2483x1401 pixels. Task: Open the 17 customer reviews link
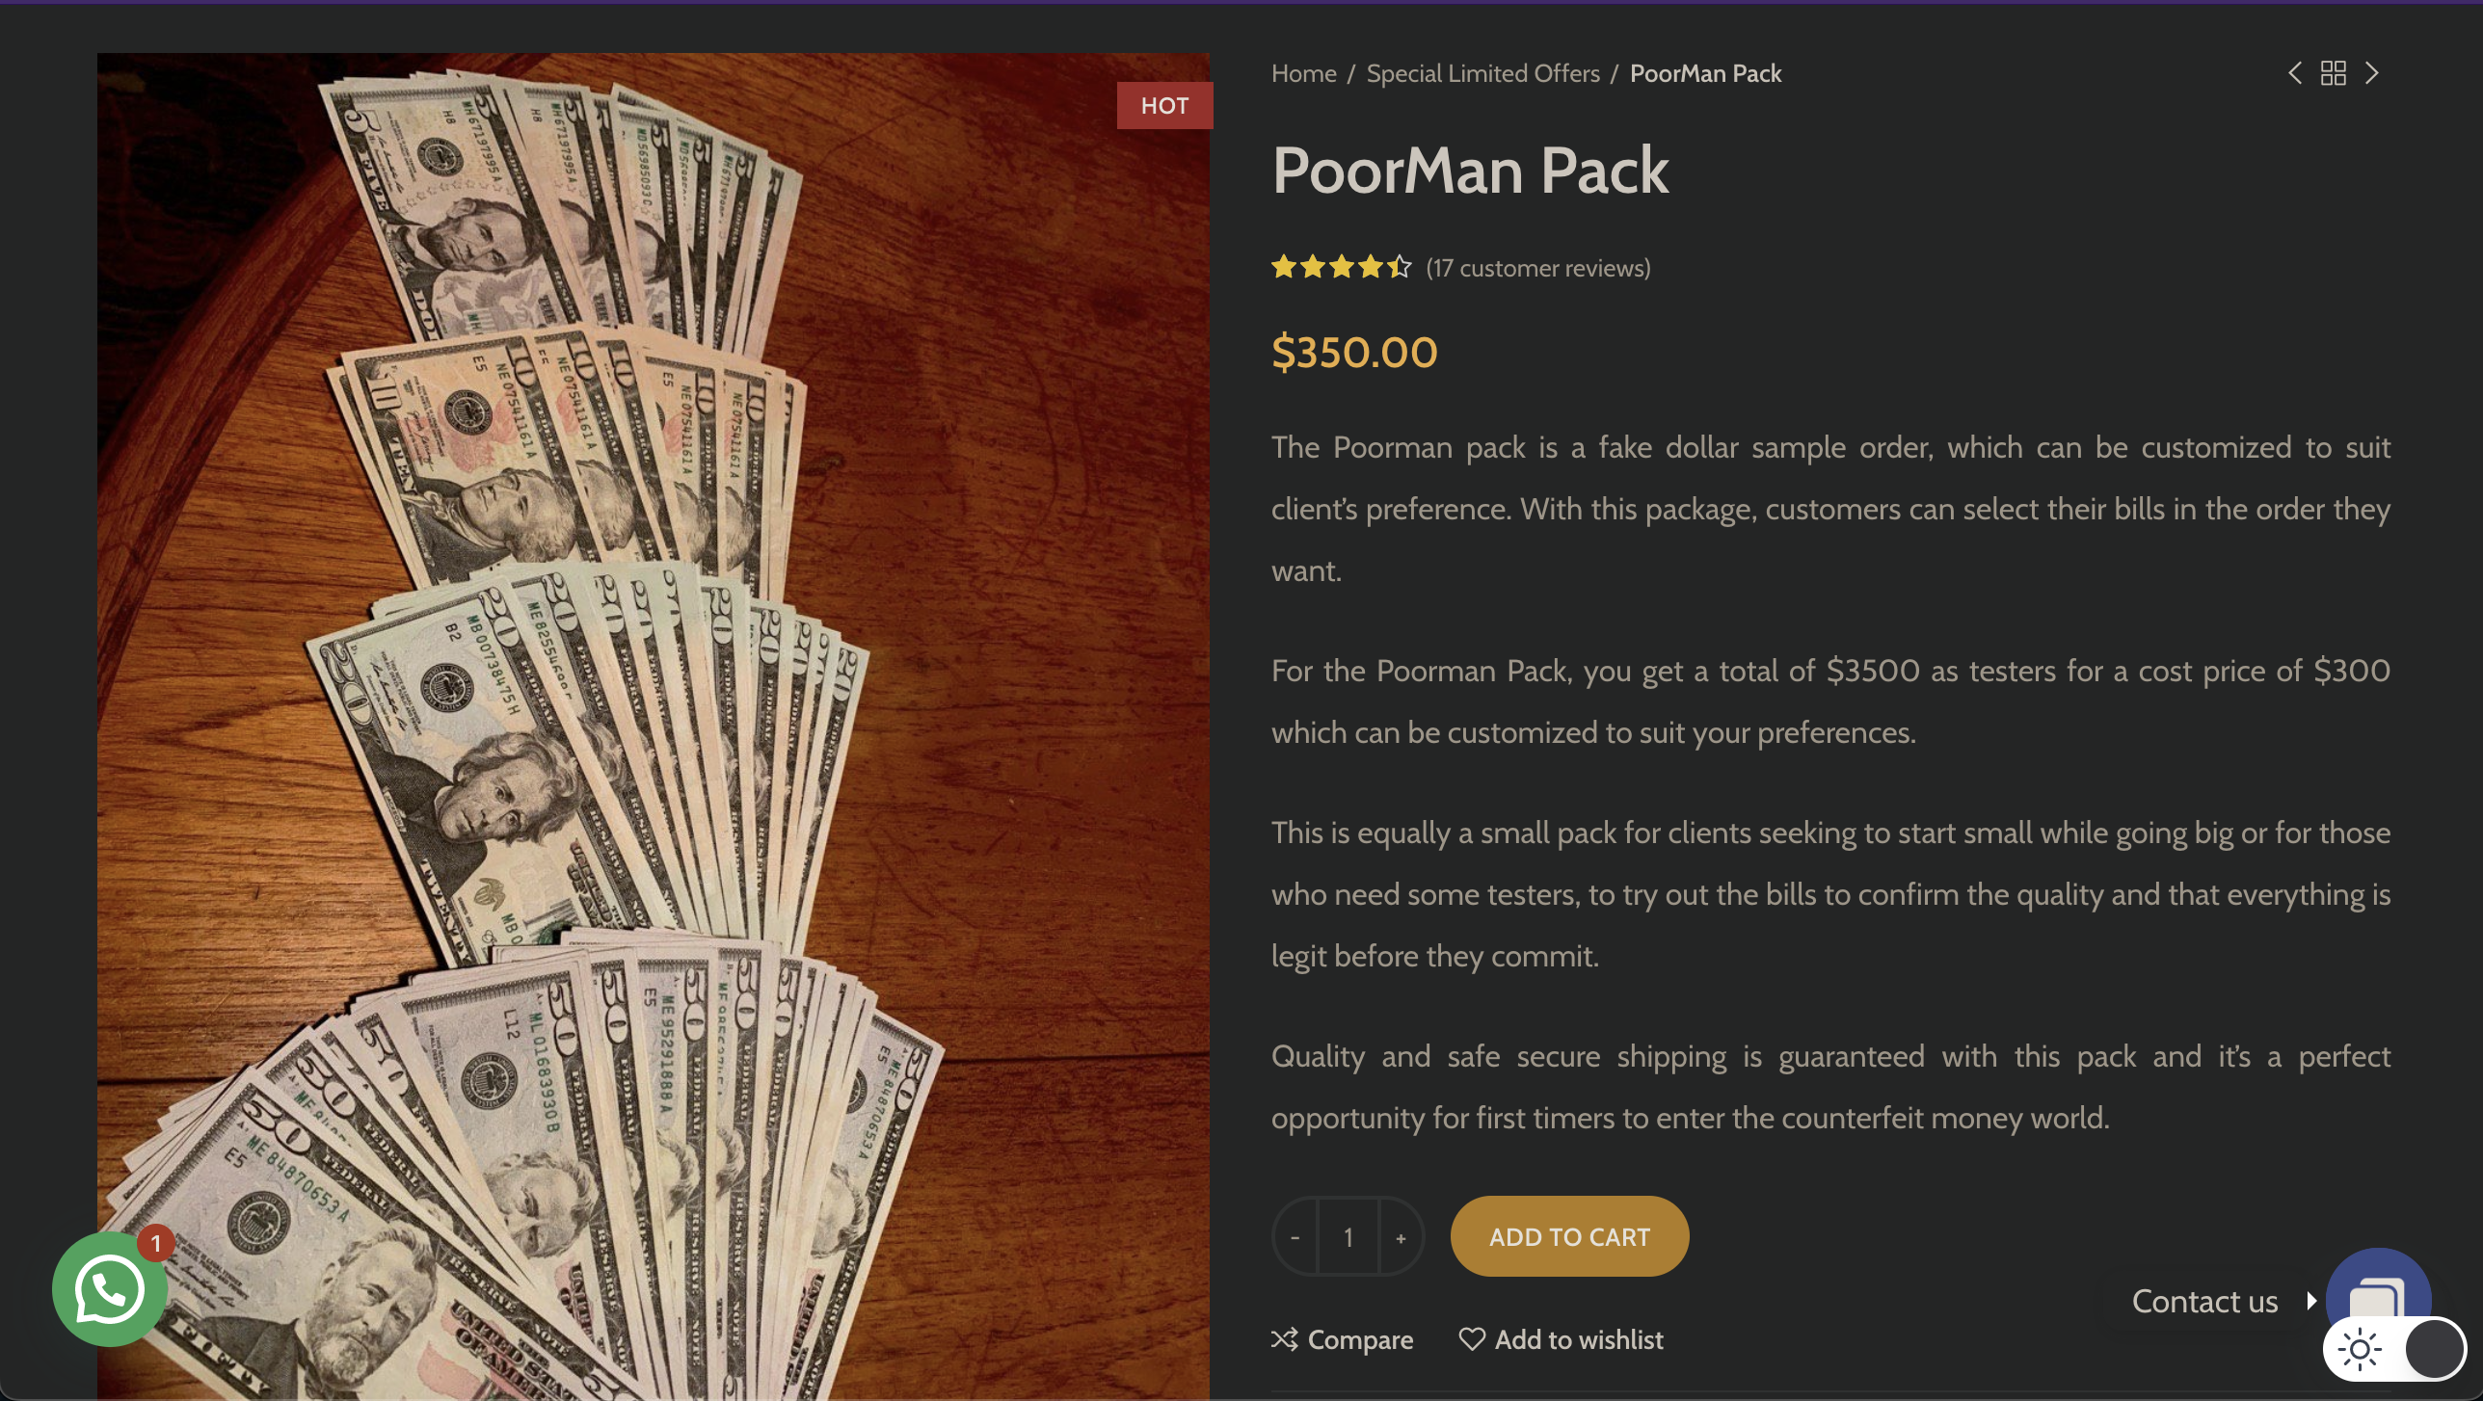point(1538,268)
